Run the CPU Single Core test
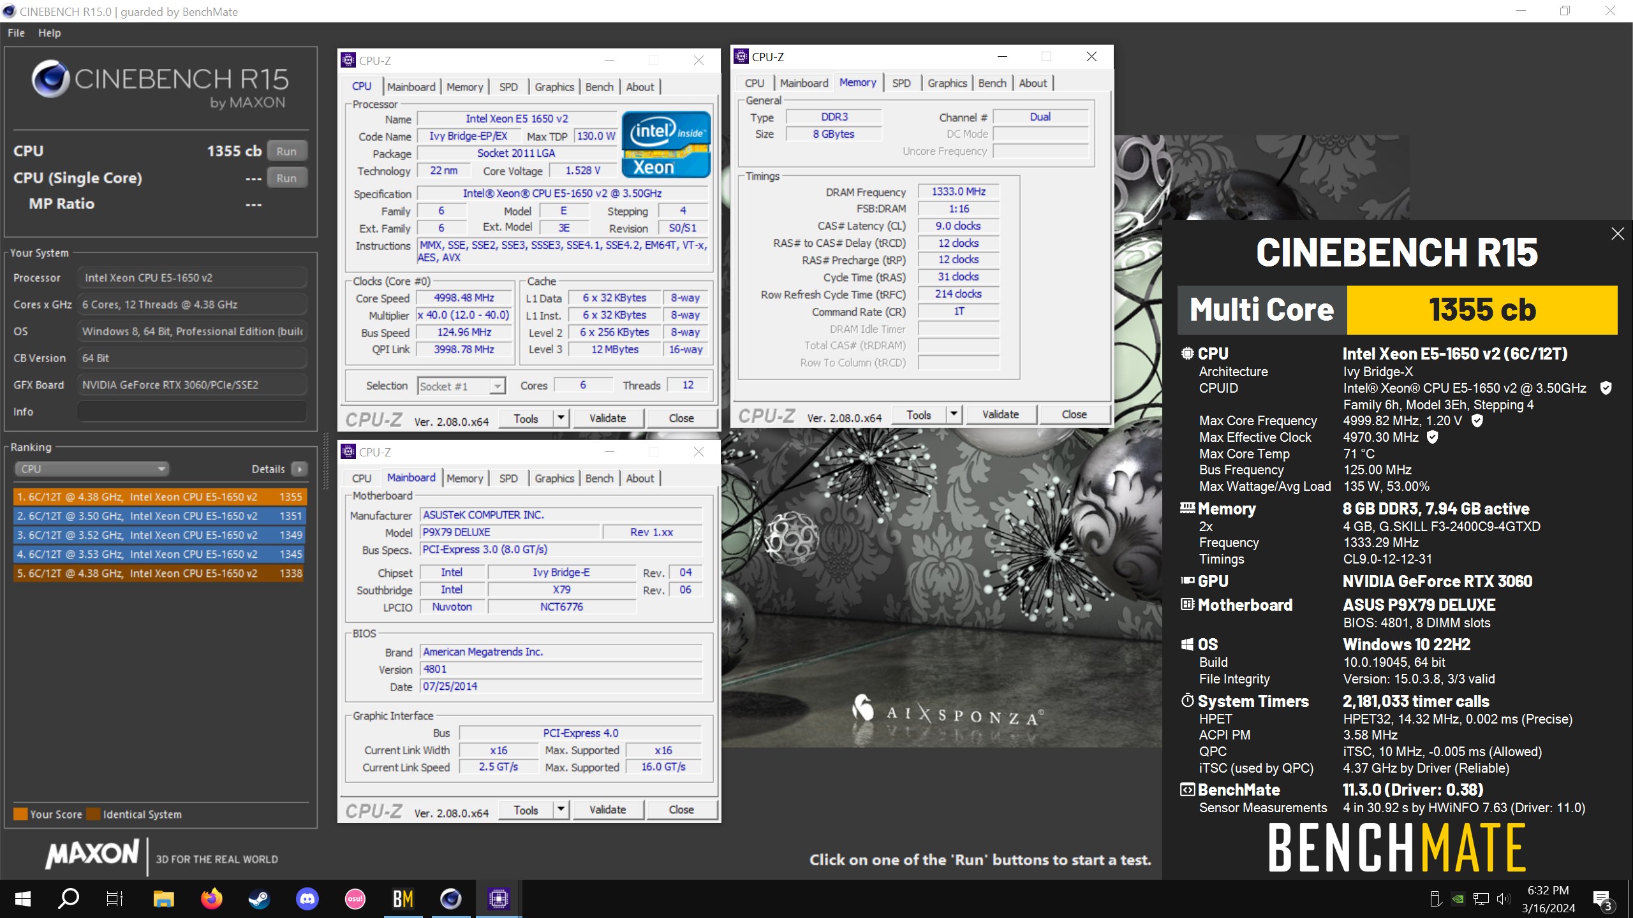The width and height of the screenshot is (1633, 918). pos(286,178)
